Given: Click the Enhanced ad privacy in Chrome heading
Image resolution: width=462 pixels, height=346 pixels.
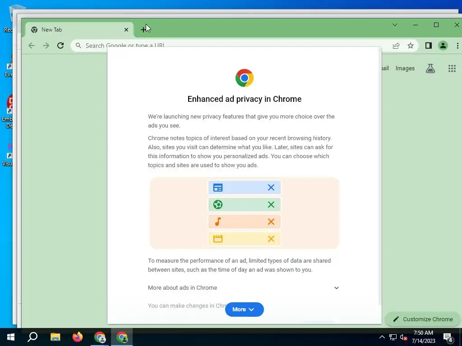Looking at the screenshot, I should coord(244,99).
